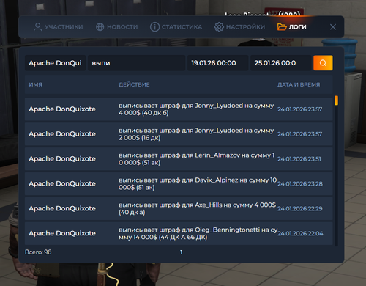Click page number 1 in the pagination
This screenshot has width=366, height=286.
181,252
